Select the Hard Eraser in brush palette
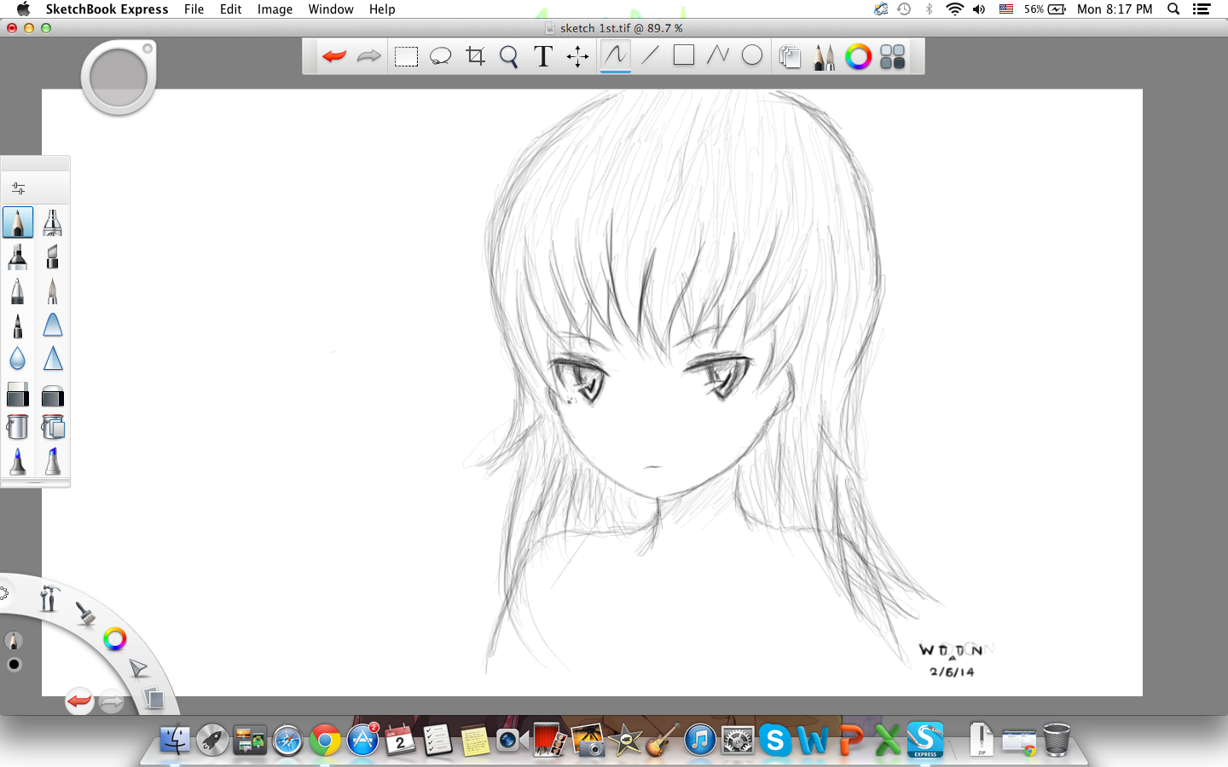The image size is (1228, 767). [18, 395]
